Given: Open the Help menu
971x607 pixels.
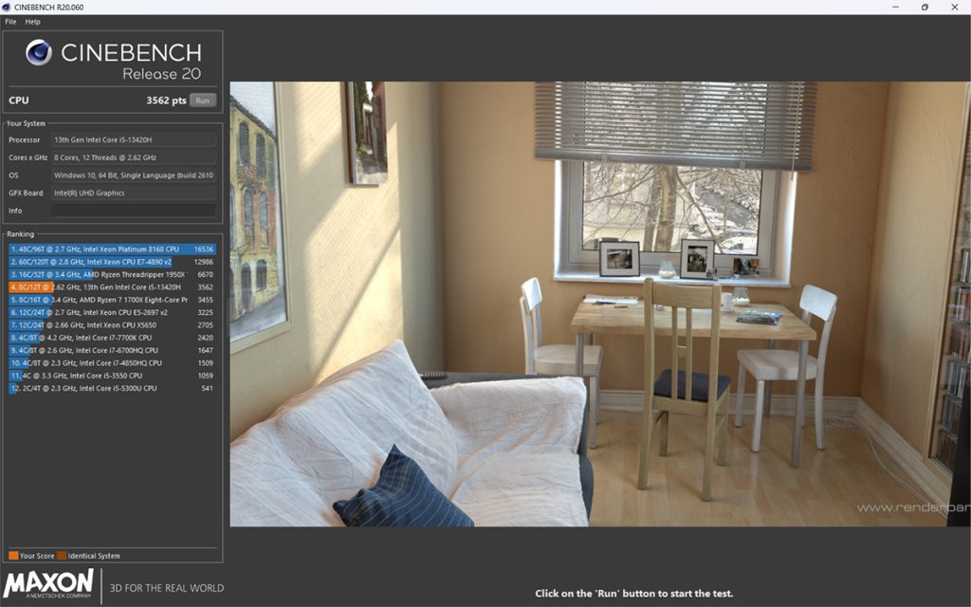Looking at the screenshot, I should [x=33, y=22].
